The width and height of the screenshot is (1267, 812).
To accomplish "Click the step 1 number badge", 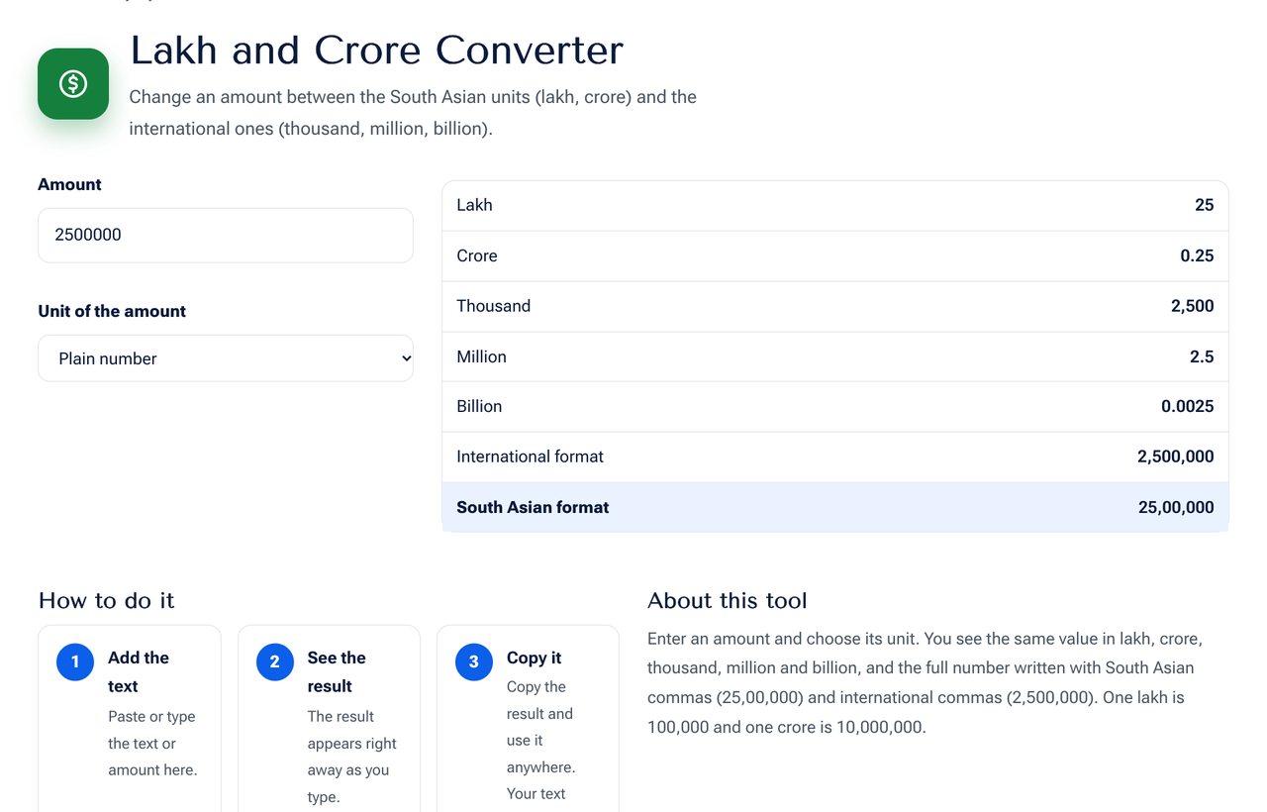I will (75, 662).
